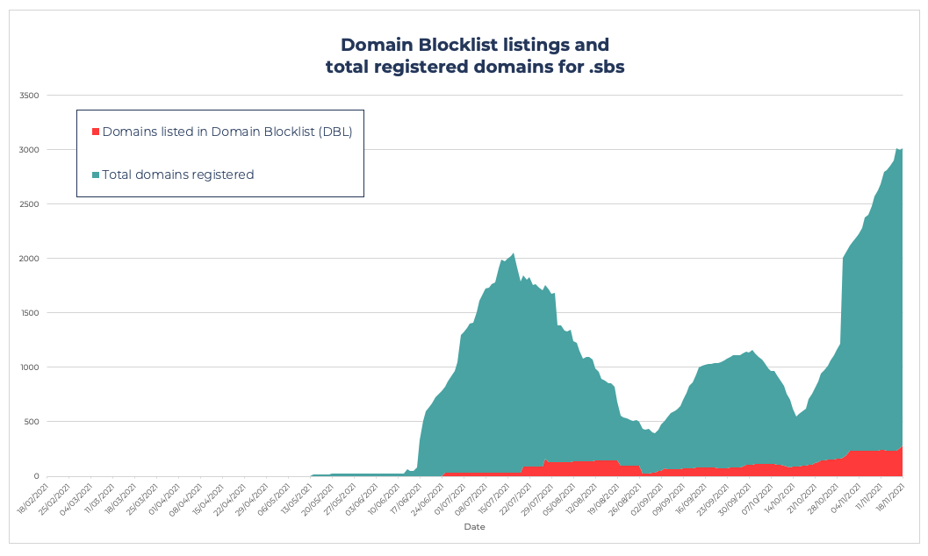
Task: Click the teal Total domains registered swatch
Action: (96, 175)
